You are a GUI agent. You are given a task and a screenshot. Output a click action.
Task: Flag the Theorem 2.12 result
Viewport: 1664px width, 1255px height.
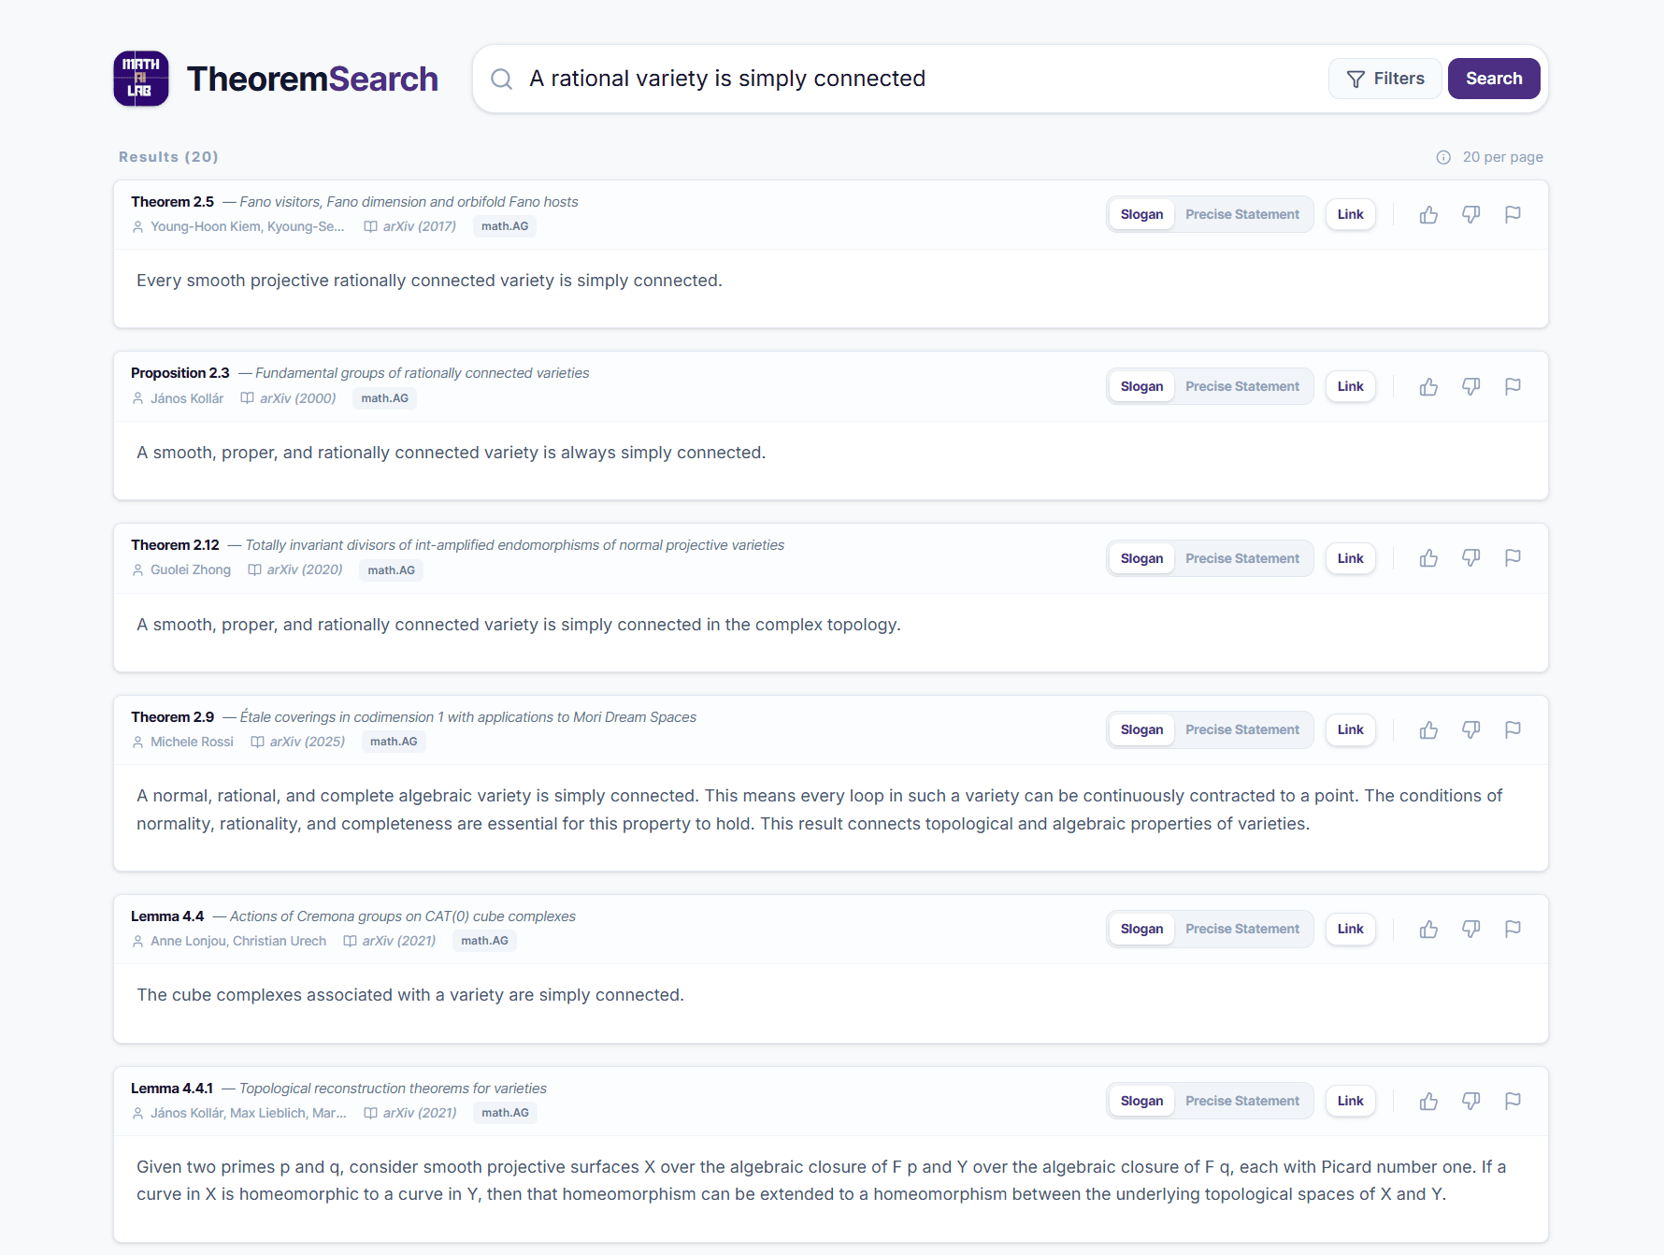coord(1513,557)
